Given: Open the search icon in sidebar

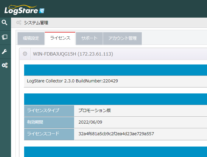Looking at the screenshot, I should point(4,22).
